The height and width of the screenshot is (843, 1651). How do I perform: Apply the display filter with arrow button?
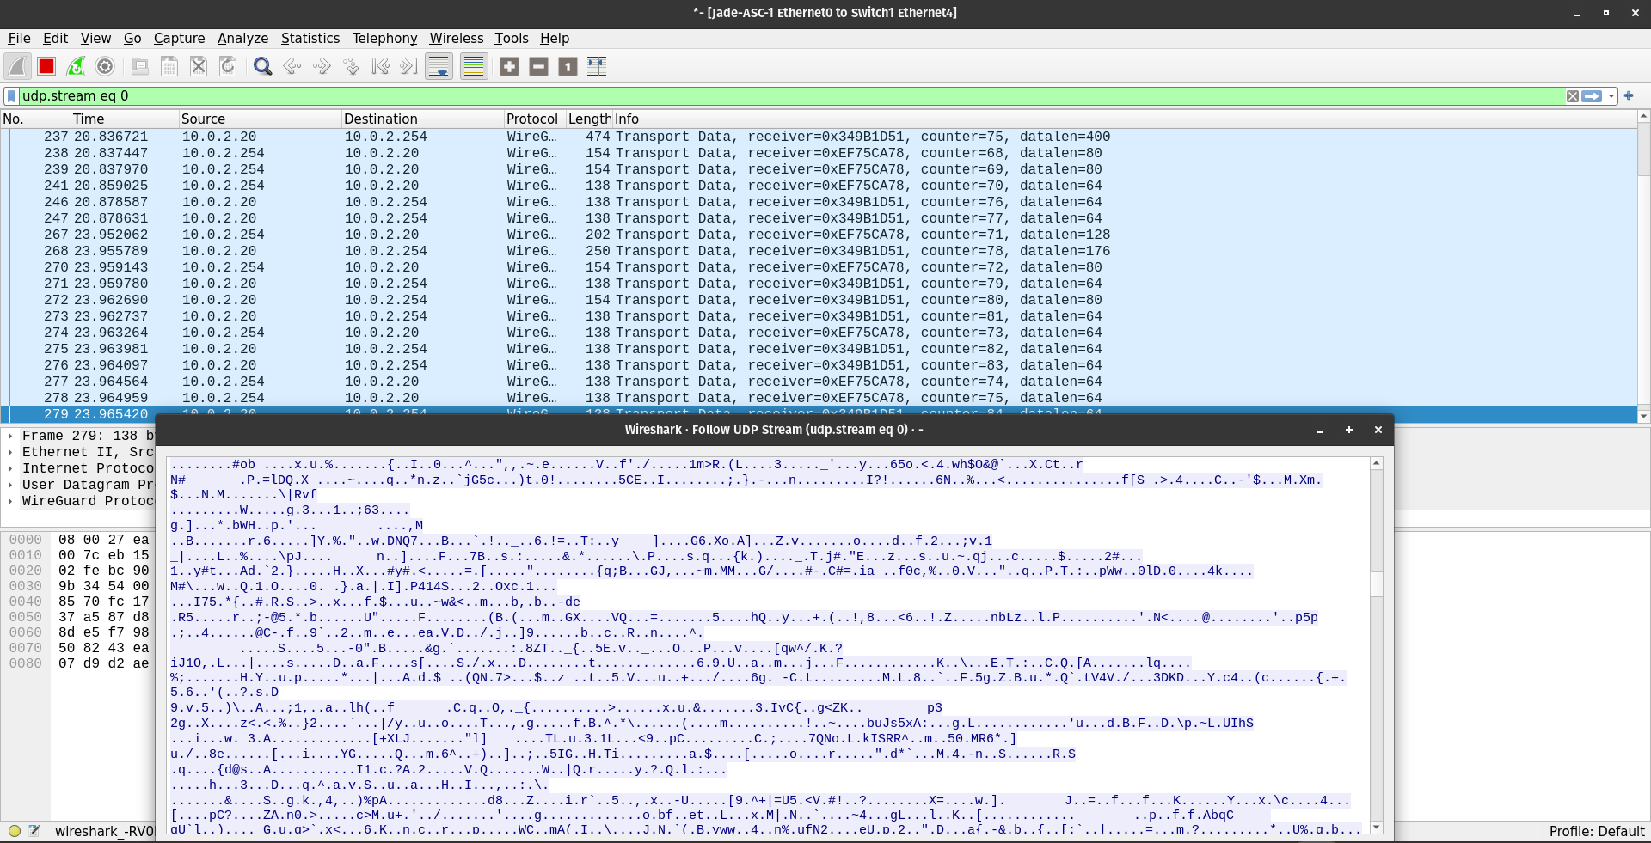pos(1592,96)
